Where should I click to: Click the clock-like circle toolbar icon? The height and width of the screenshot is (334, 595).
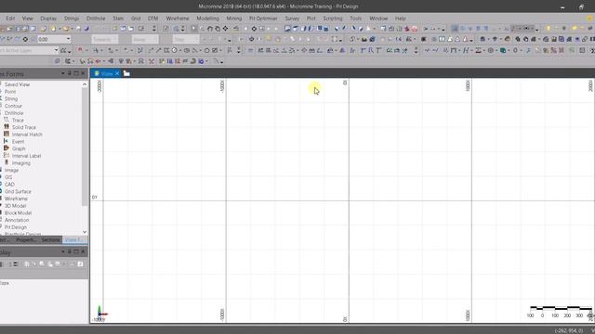click(x=174, y=50)
